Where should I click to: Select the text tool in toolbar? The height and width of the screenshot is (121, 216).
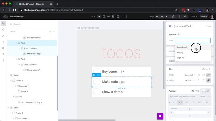118,17
